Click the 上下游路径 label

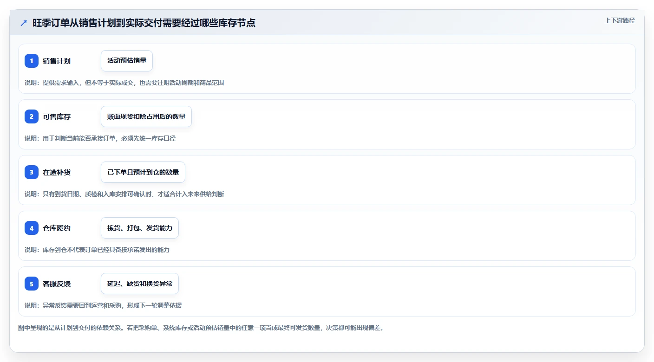coord(620,20)
